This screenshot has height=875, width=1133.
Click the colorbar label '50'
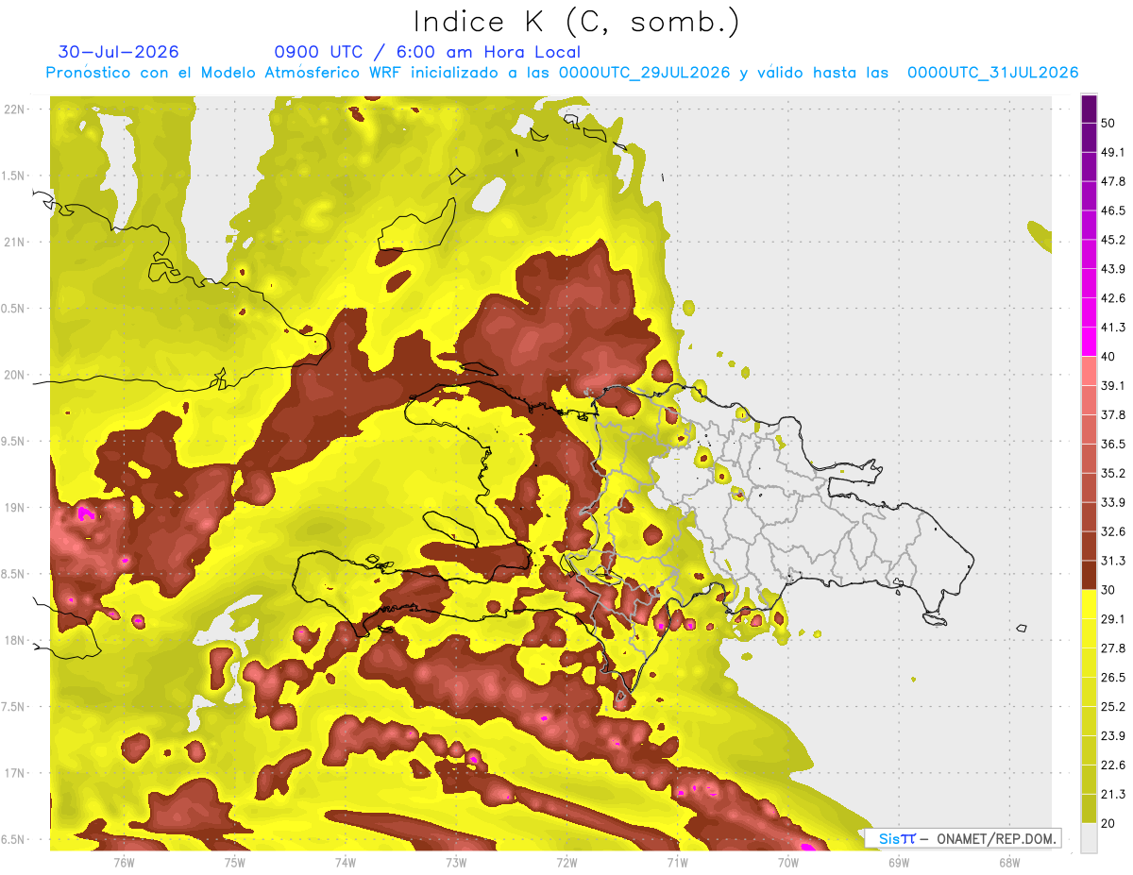(1109, 124)
